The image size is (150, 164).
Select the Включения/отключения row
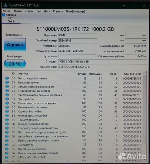tap(74, 107)
